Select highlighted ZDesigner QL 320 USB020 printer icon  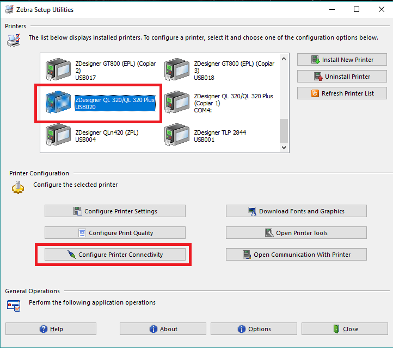click(58, 102)
